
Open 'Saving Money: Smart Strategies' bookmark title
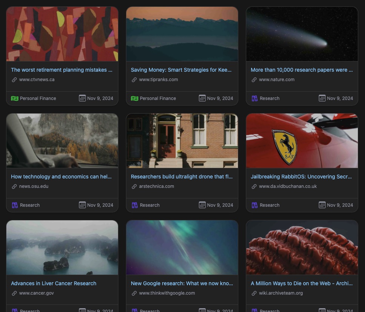181,70
